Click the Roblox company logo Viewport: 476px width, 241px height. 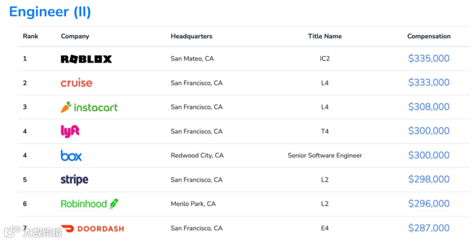(x=86, y=59)
